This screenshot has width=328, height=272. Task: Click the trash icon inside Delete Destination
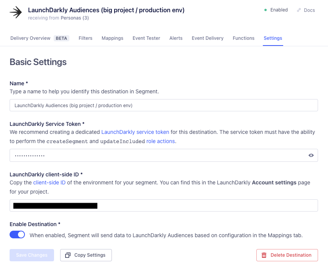click(264, 255)
